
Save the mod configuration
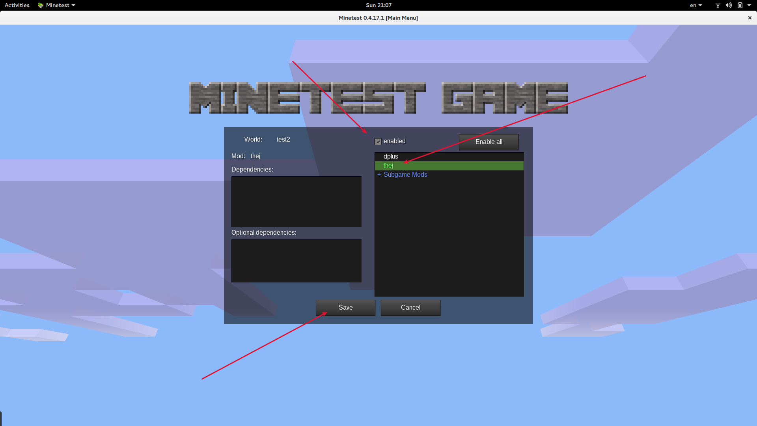345,308
